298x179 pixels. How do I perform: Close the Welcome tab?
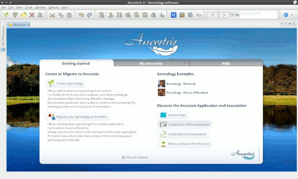[x=28, y=25]
